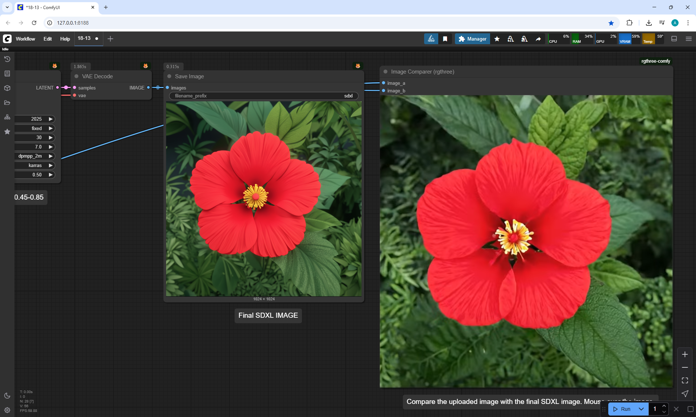Open the settings gear icon
The width and height of the screenshot is (696, 417).
[x=7, y=410]
